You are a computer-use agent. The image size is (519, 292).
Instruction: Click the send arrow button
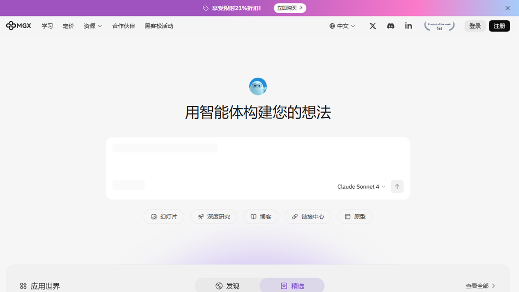[397, 187]
